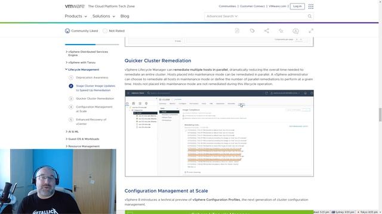Screen dimensions: 382x214
Task: Open the vSphere Client remediation screenshot
Action: (219, 133)
